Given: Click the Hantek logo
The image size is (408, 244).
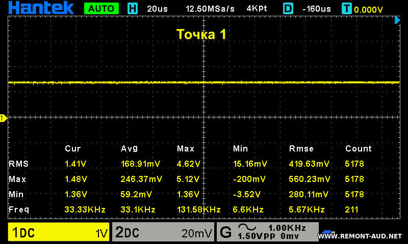Looking at the screenshot, I should 41,8.
